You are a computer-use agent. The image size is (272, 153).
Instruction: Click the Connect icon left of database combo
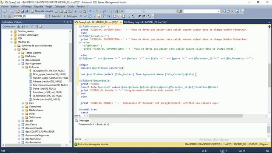[x=5, y=16]
